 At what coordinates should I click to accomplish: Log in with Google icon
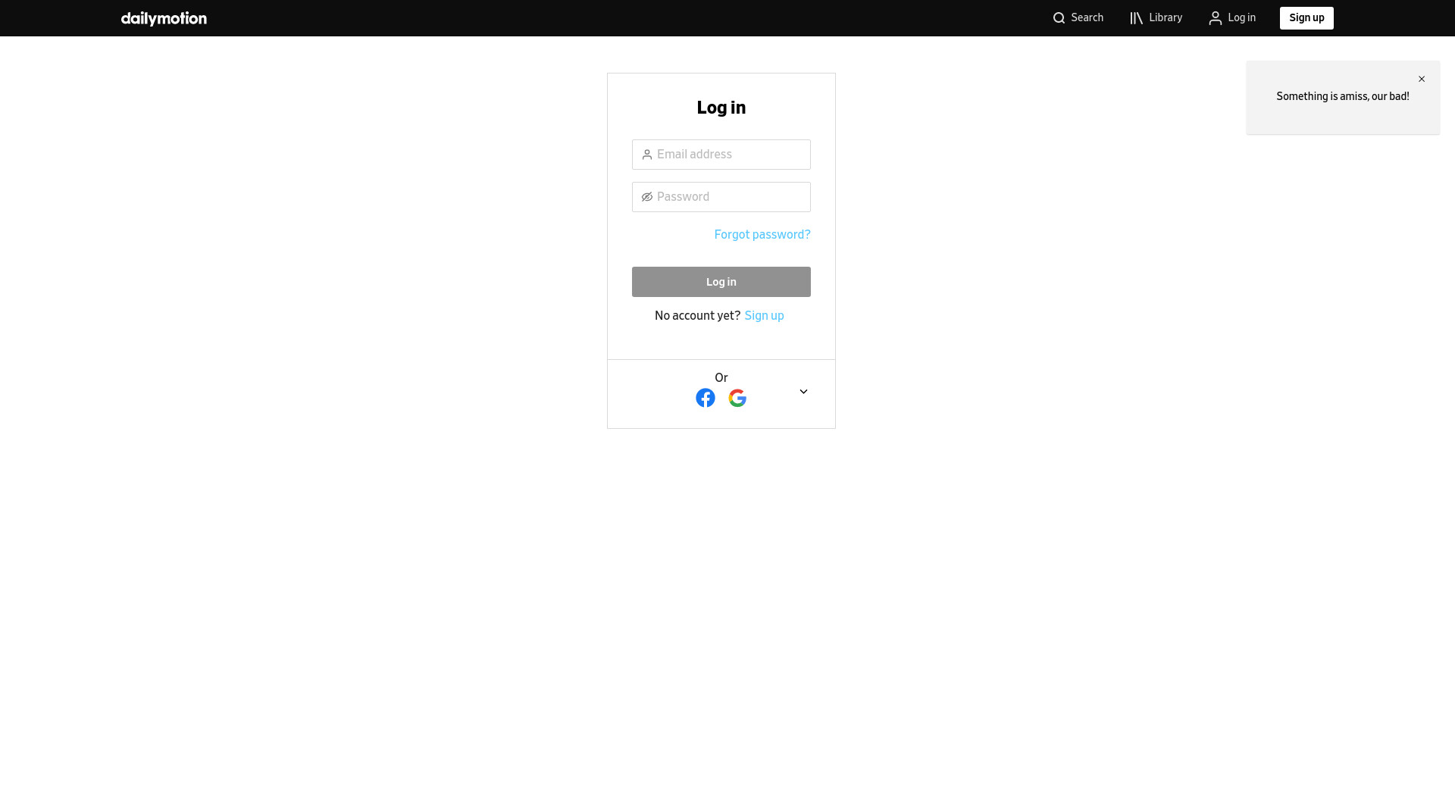click(x=737, y=398)
